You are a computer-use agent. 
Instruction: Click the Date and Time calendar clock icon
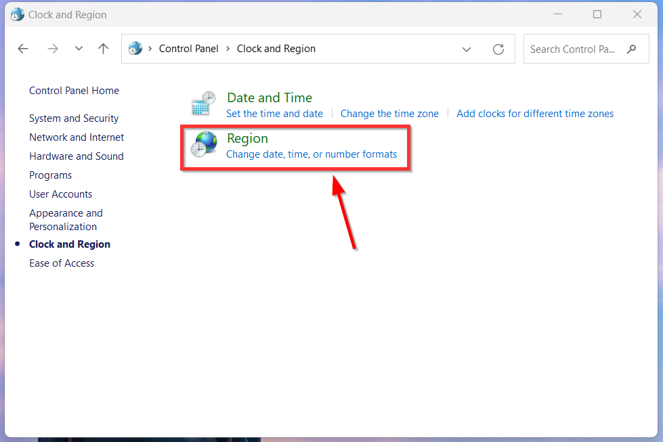(203, 104)
